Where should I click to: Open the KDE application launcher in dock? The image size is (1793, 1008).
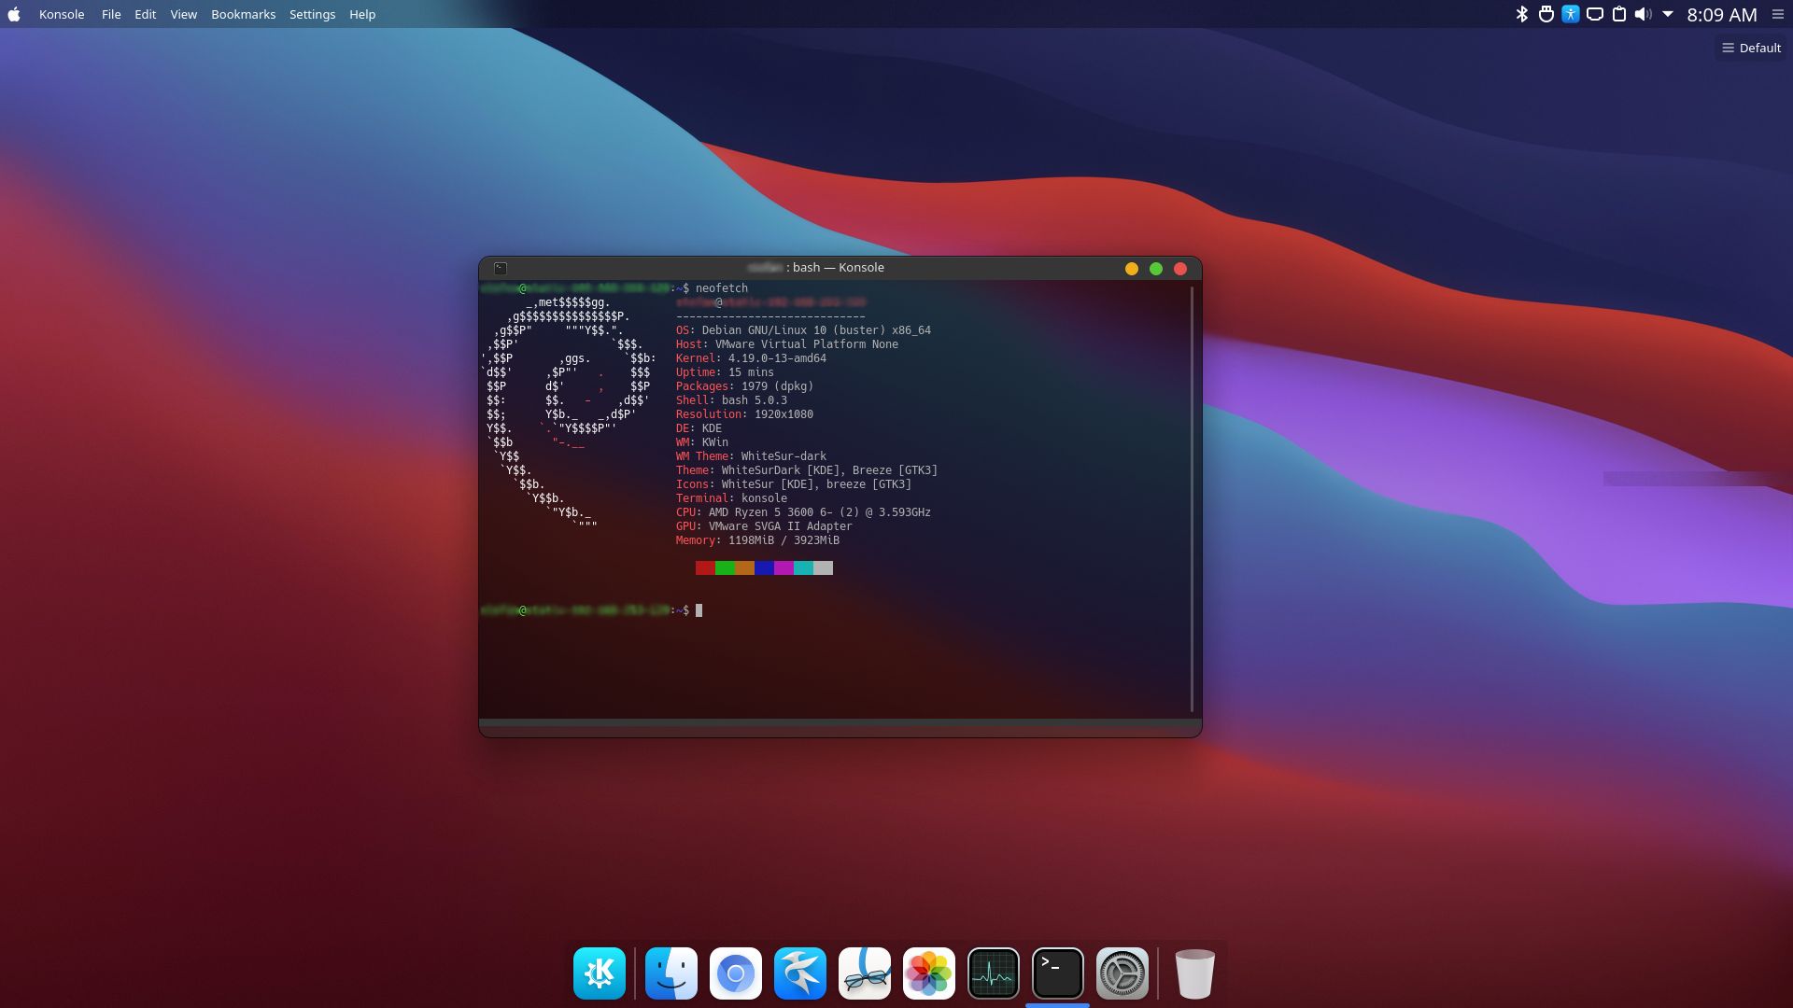(x=599, y=973)
